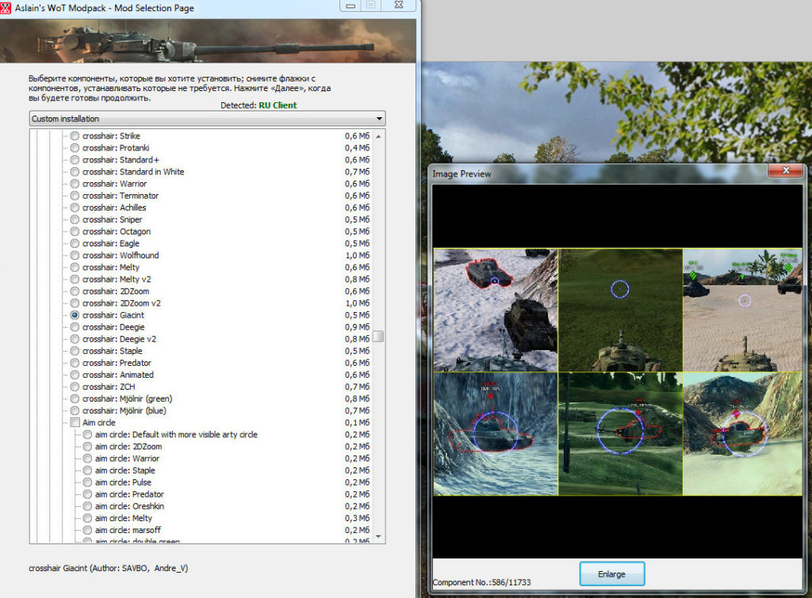Viewport: 812px width, 598px height.
Task: Click the 1,0 Мб size of crosshair: Wolfhound
Action: coord(358,255)
